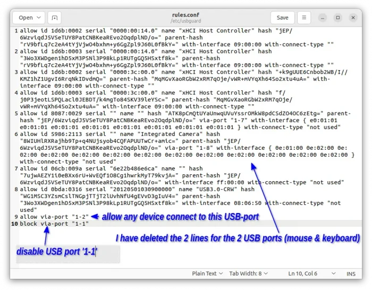Save the rules.conf file
Image resolution: width=372 pixels, height=290 pixels.
pyautogui.click(x=282, y=18)
